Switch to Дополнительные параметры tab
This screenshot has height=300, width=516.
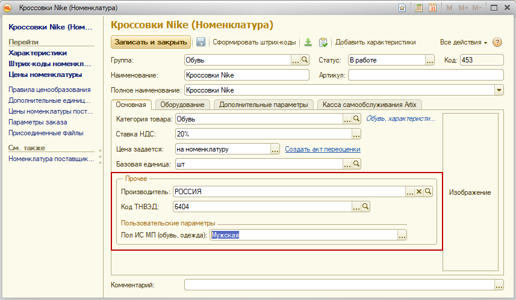264,105
